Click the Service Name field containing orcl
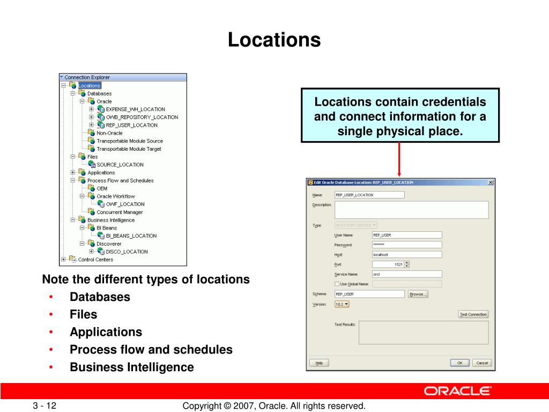This screenshot has width=549, height=412. tap(407, 274)
